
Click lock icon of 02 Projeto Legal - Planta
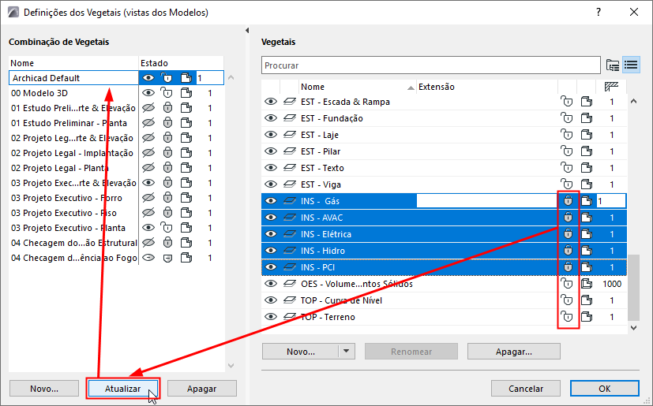click(x=167, y=168)
